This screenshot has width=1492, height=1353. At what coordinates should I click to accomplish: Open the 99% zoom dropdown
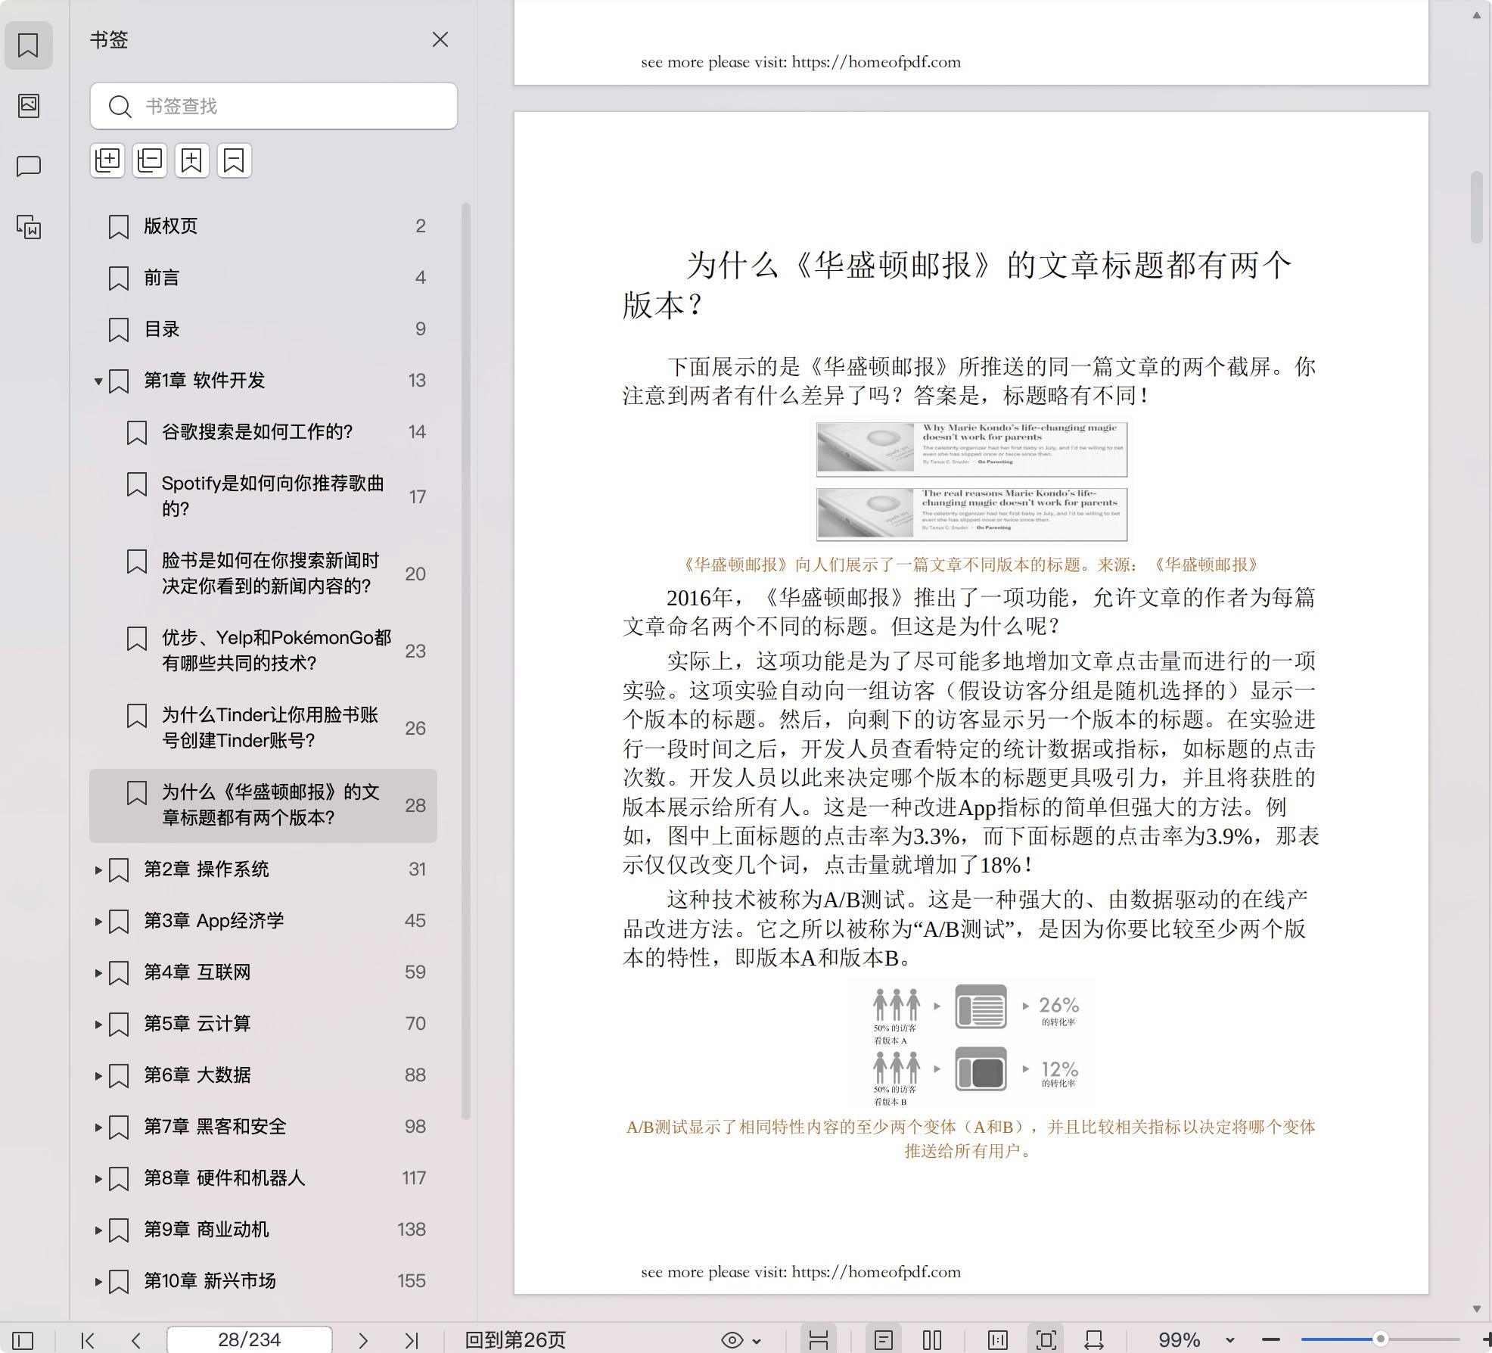(1230, 1340)
